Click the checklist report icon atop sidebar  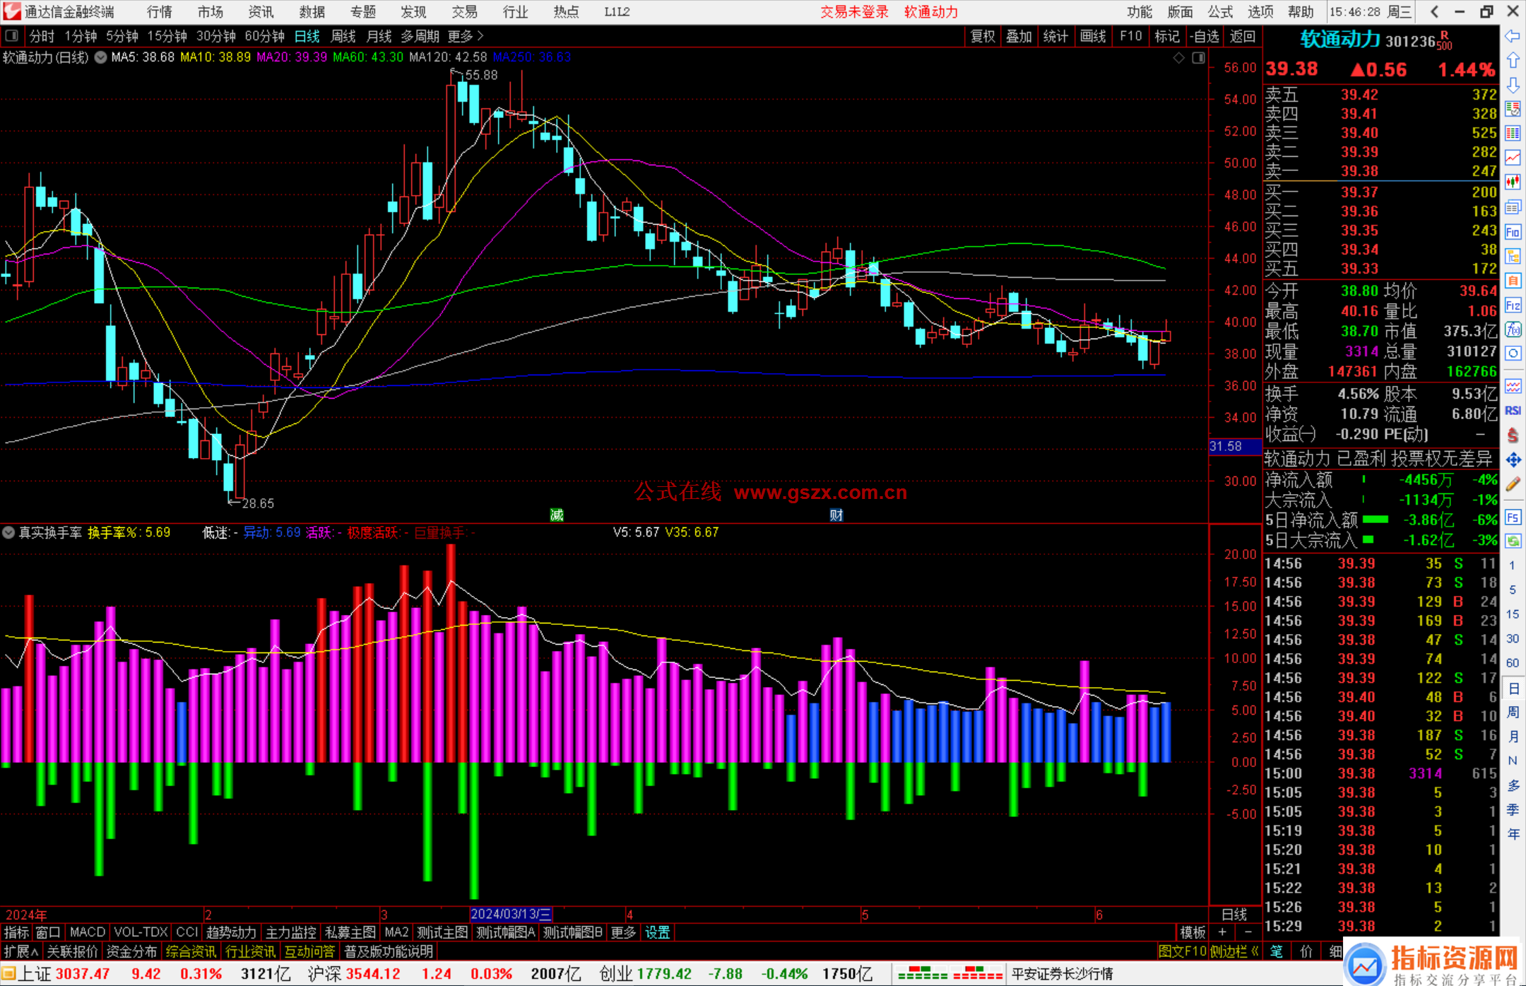(x=1513, y=109)
